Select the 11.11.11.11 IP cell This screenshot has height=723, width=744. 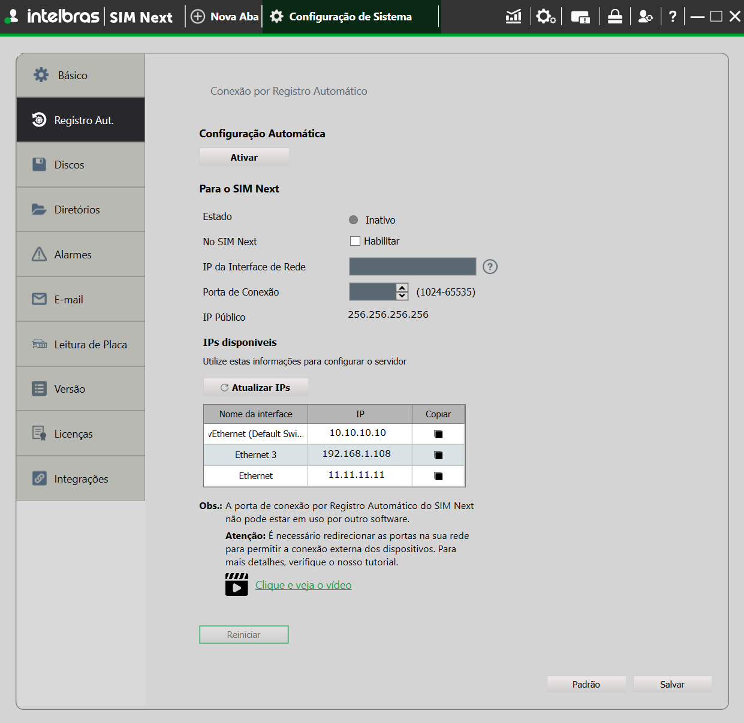360,476
